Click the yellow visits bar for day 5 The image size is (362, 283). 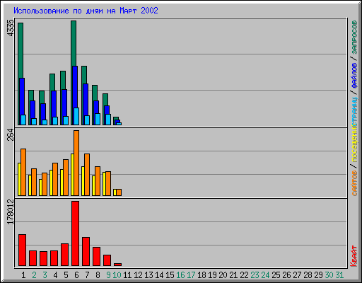62,183
